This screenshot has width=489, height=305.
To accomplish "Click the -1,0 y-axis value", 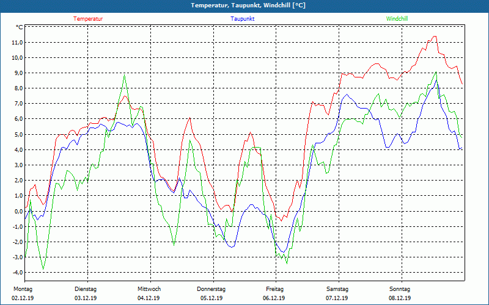I will tap(17, 226).
